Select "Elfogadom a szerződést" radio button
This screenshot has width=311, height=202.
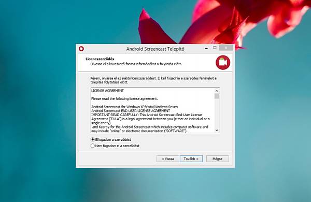[x=92, y=139]
